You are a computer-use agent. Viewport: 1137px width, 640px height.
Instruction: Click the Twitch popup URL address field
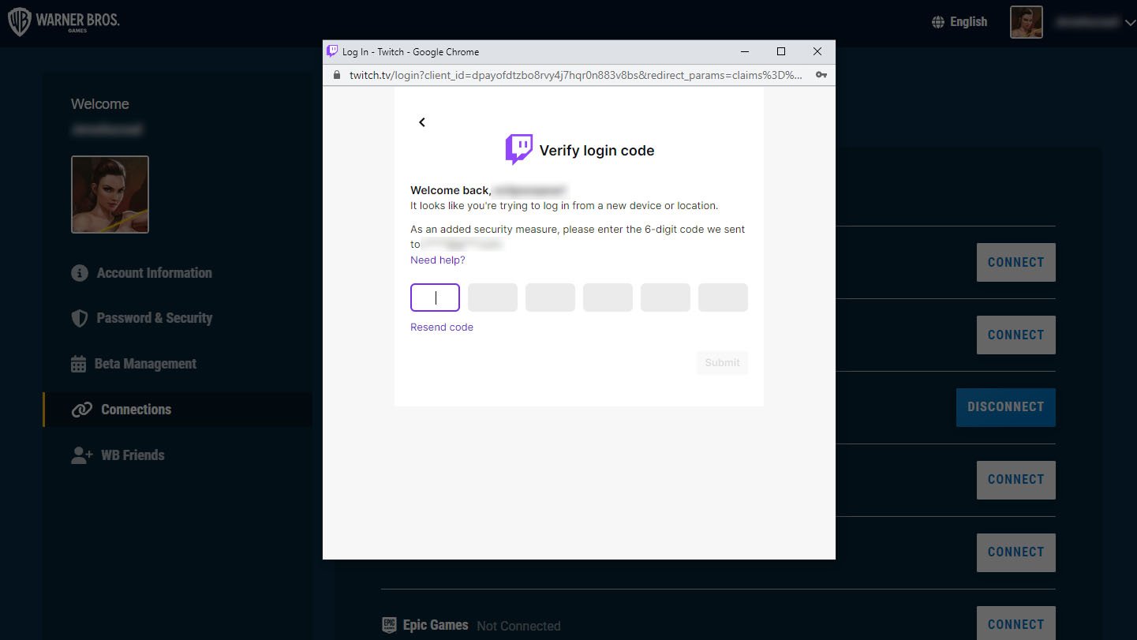(x=576, y=75)
